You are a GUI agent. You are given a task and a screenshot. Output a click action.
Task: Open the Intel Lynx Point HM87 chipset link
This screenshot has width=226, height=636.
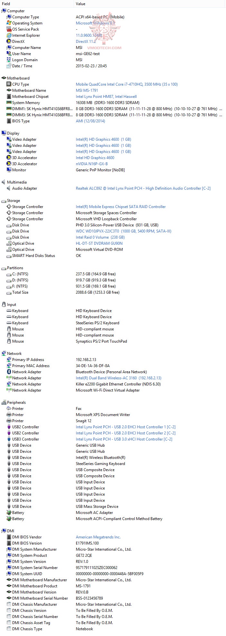point(106,97)
